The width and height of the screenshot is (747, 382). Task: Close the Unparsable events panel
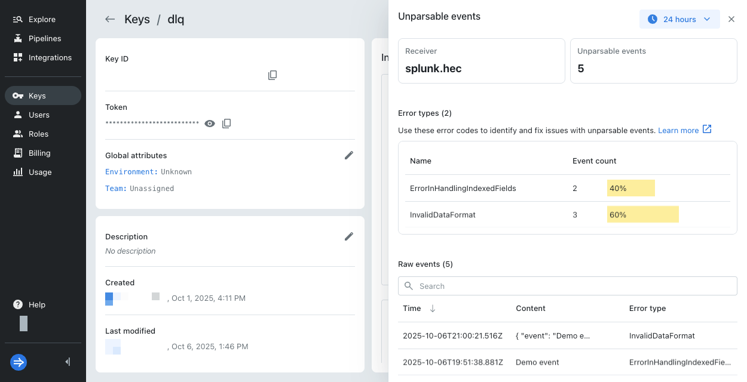tap(731, 19)
